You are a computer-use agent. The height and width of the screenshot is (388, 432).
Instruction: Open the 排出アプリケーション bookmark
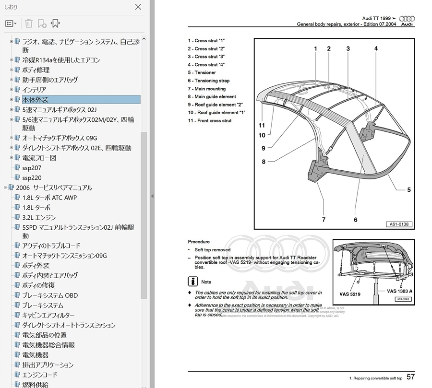point(48,365)
